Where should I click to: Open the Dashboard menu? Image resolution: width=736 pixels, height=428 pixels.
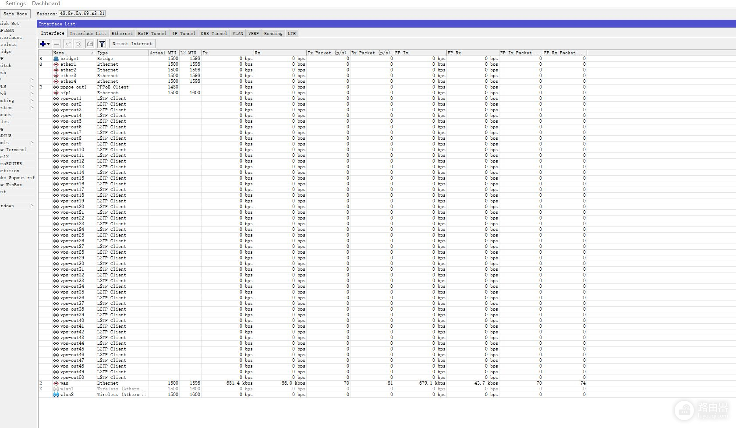click(46, 4)
